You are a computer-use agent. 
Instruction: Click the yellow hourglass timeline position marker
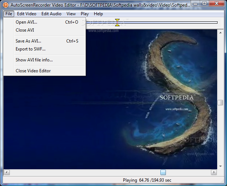117,23
